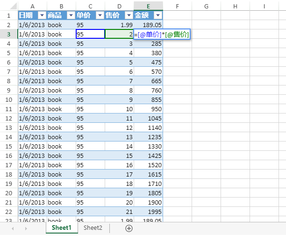The height and width of the screenshot is (248, 286).
Task: Click the 金额 cell 1140
Action: (x=149, y=128)
